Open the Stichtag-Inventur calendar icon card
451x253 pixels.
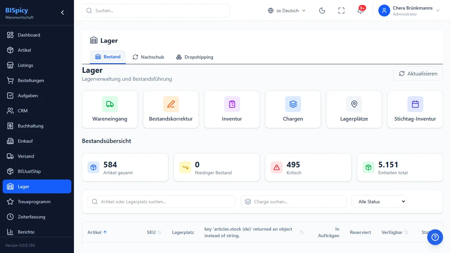click(415, 109)
